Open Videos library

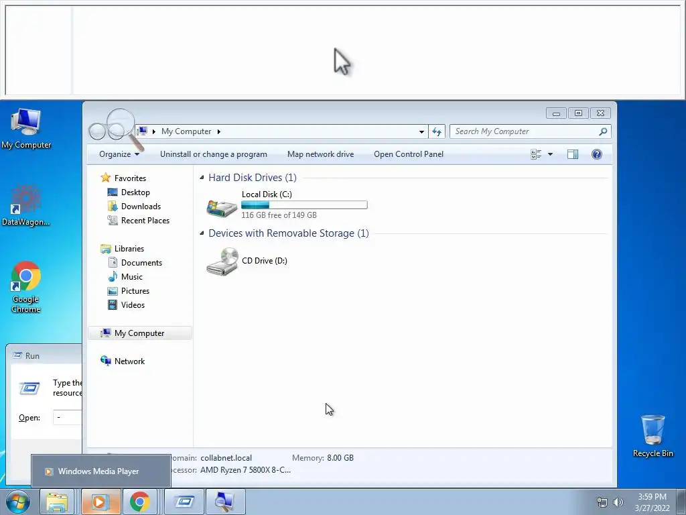click(x=133, y=305)
